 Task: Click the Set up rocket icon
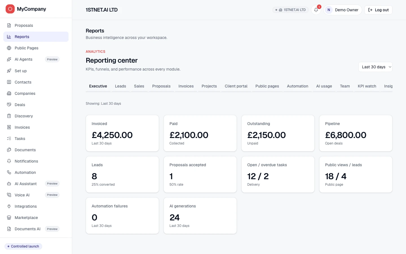tap(9, 71)
